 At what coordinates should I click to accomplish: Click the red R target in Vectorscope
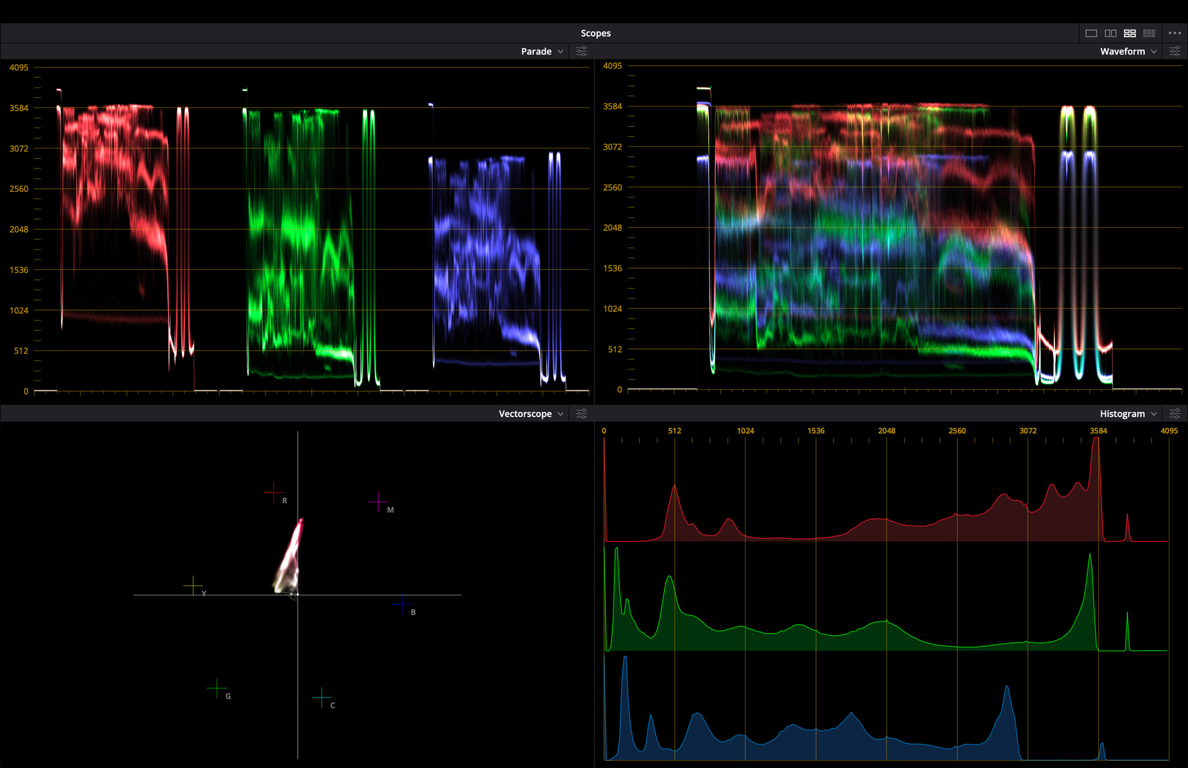[273, 493]
